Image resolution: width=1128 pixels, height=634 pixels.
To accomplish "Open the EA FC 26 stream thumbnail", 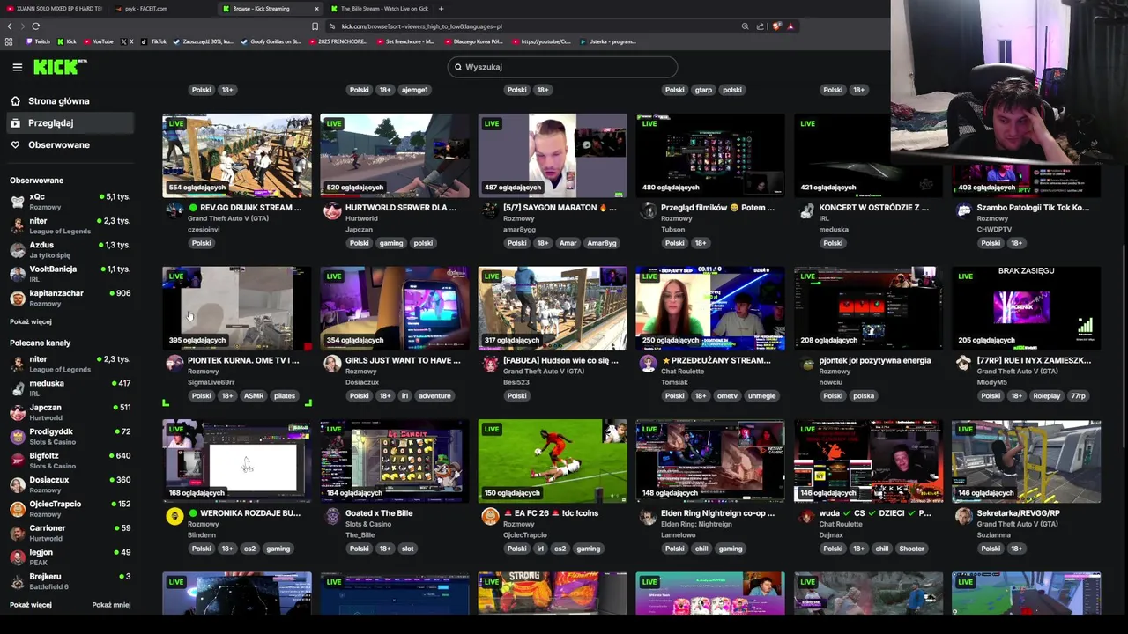I will (x=553, y=461).
